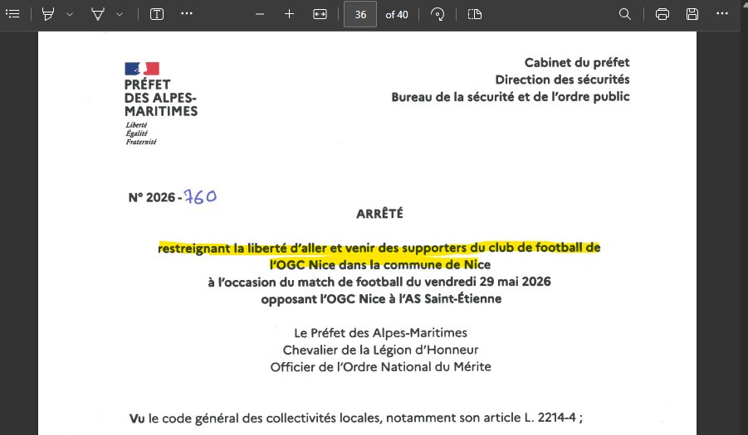748x435 pixels.
Task: Click 'Vu le code général des collectivités' line
Action: (x=356, y=418)
